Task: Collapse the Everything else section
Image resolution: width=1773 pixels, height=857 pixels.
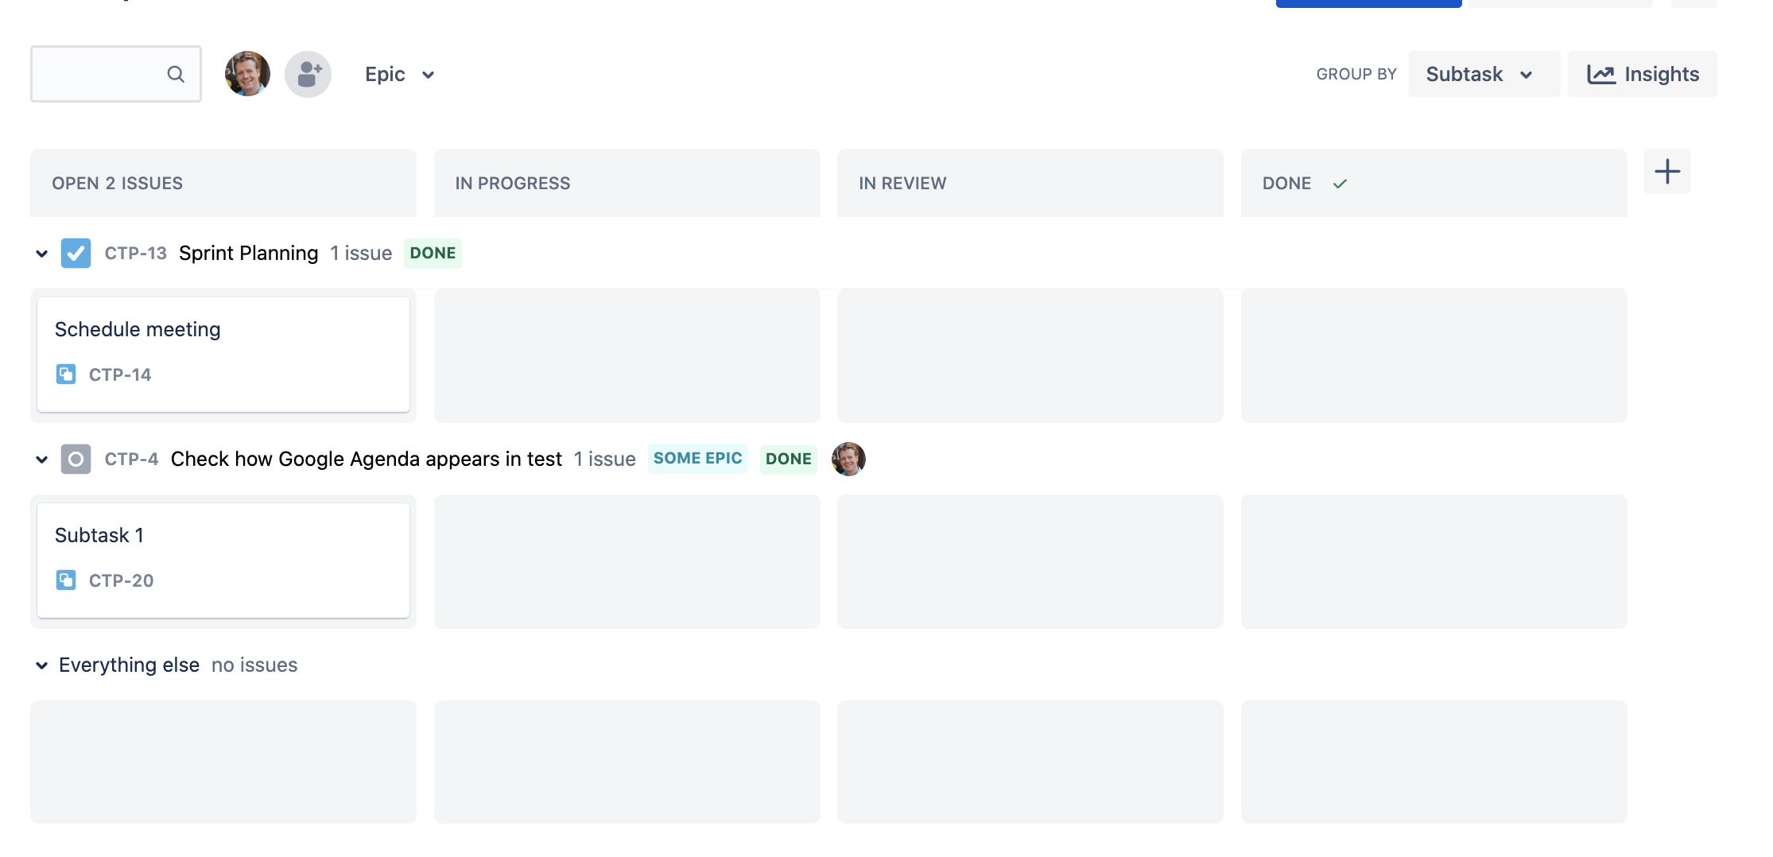Action: point(41,665)
